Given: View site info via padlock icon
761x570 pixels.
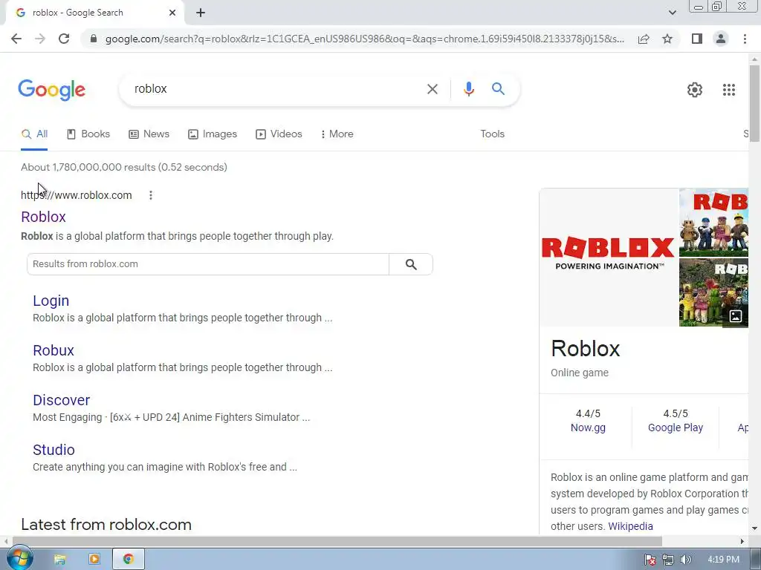Looking at the screenshot, I should (x=94, y=39).
